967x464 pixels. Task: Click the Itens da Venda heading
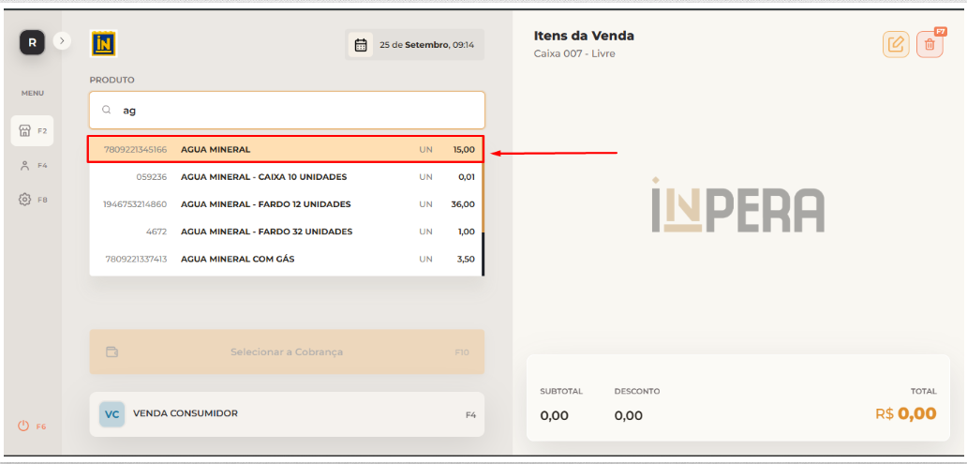tap(584, 36)
